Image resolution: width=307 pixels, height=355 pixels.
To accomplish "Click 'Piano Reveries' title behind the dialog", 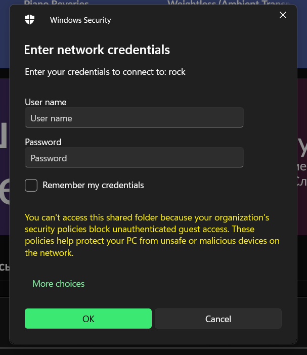I will click(x=56, y=2).
